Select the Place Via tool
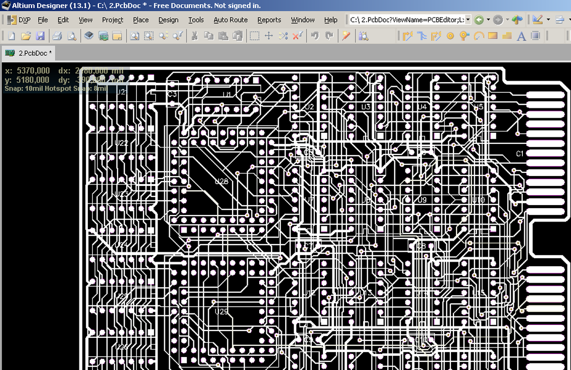Image resolution: width=571 pixels, height=370 pixels. 464,36
